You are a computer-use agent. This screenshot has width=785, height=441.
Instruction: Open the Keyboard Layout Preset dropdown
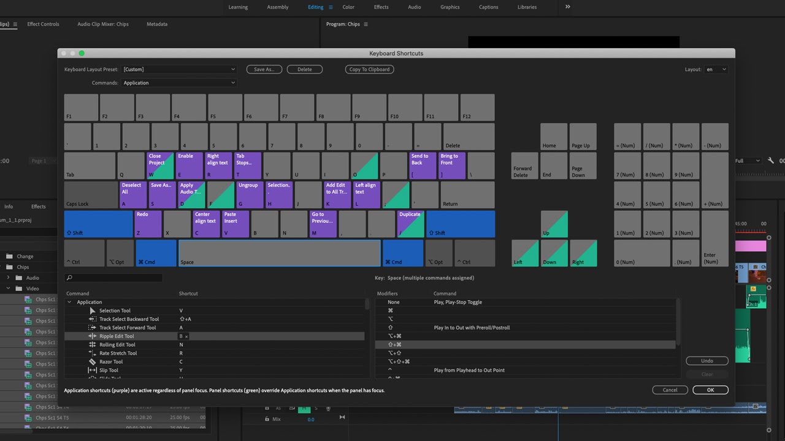tap(178, 70)
